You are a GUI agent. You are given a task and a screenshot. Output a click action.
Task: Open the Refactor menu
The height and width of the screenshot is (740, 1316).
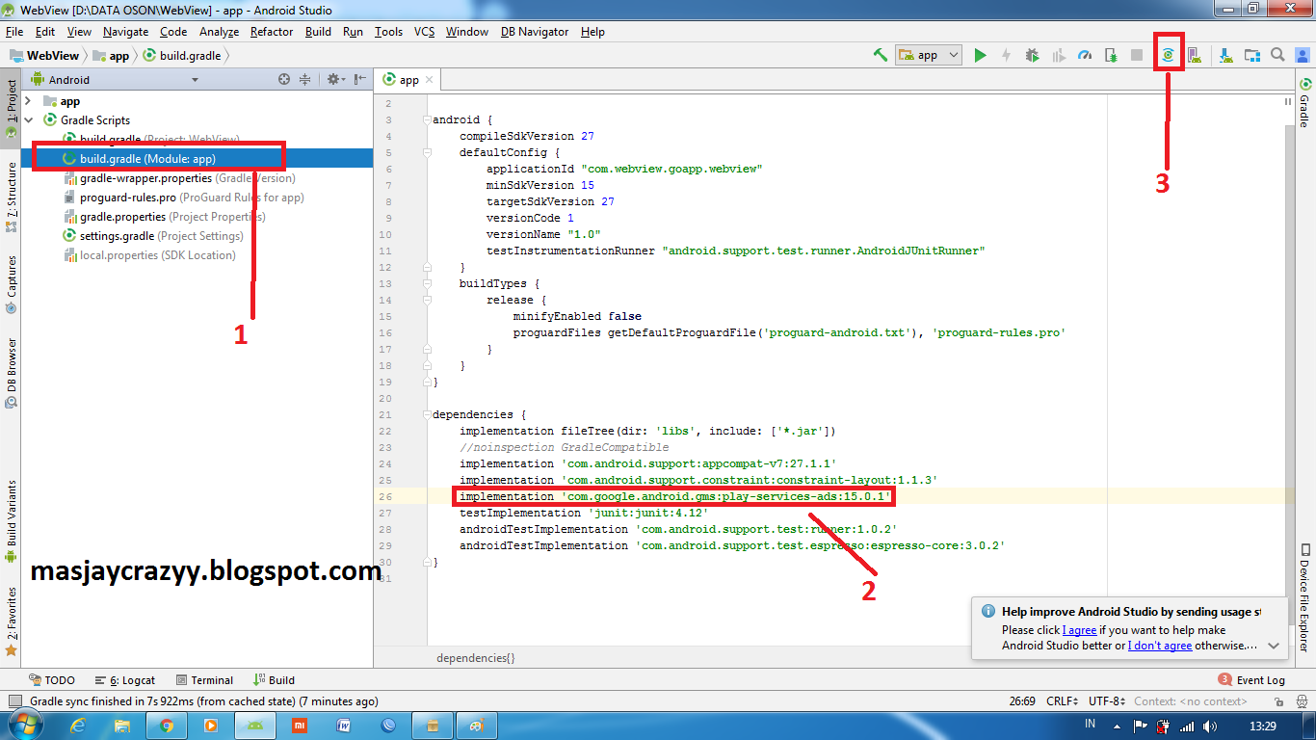click(x=272, y=32)
